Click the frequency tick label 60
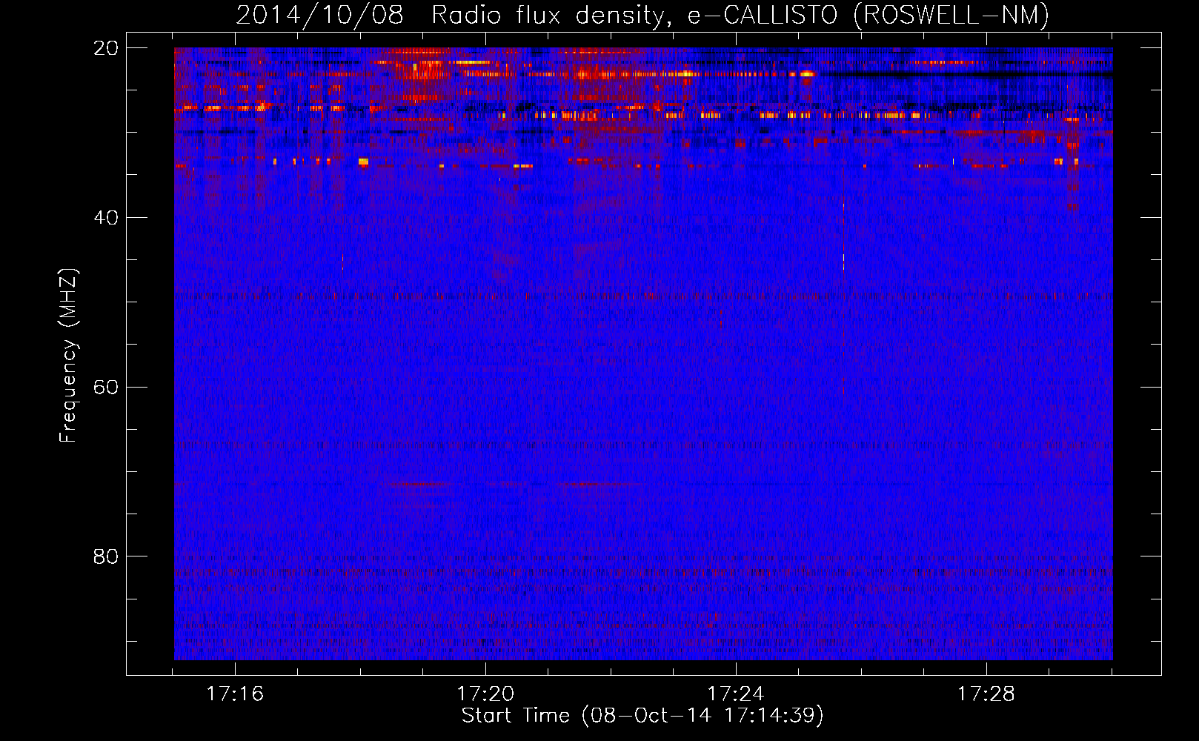The image size is (1199, 741). (106, 388)
